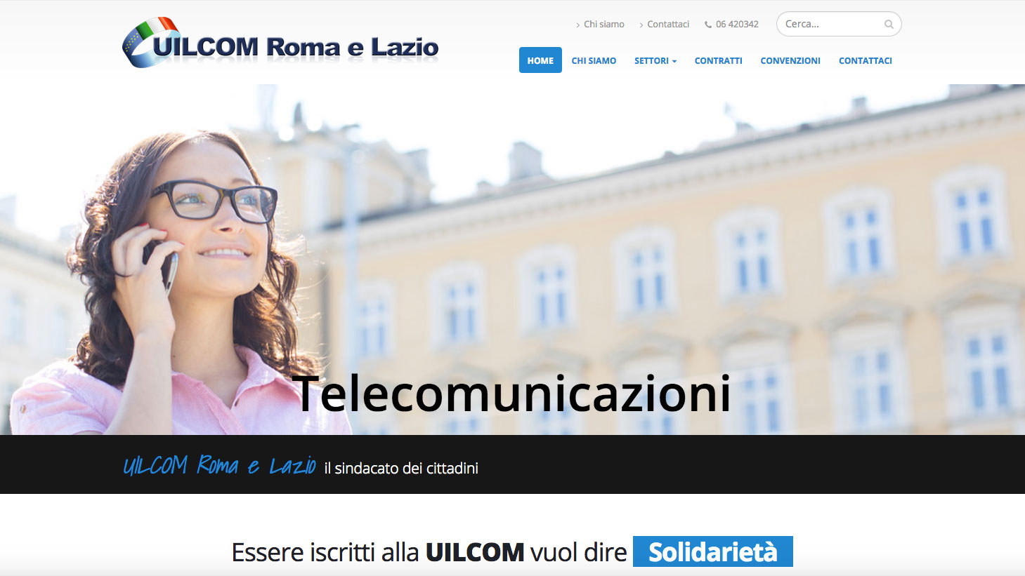Click the Telecomunicazioni slide heading

[x=511, y=393]
